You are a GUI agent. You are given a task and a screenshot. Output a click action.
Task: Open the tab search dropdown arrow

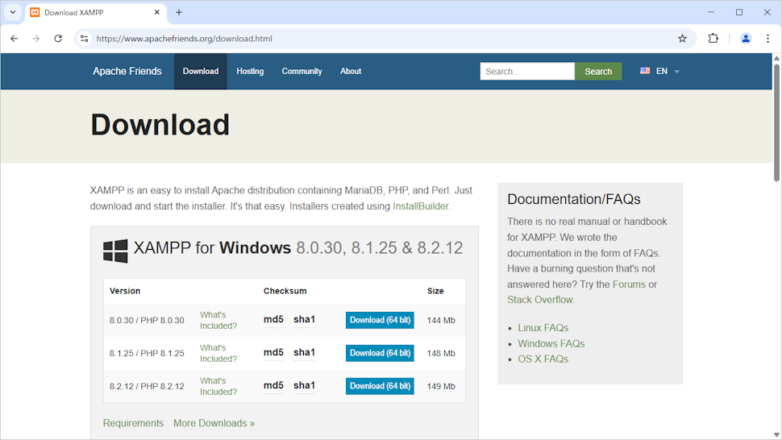(x=12, y=12)
